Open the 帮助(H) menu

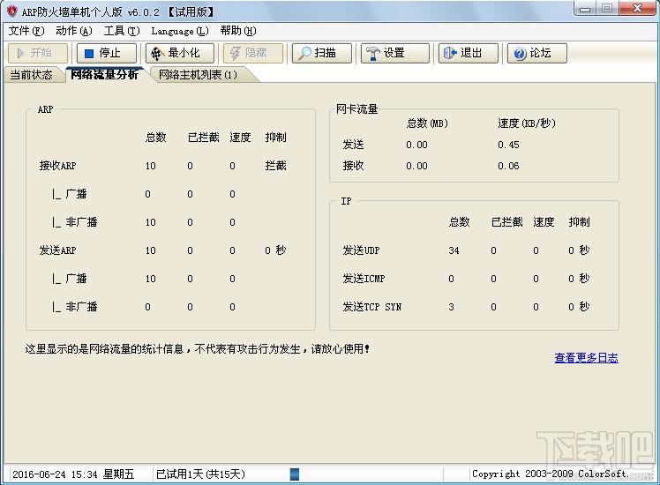tap(238, 31)
